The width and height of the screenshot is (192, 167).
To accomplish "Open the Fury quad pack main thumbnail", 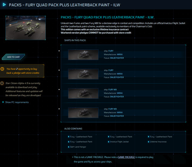I will pyautogui.click(x=26, y=28).
